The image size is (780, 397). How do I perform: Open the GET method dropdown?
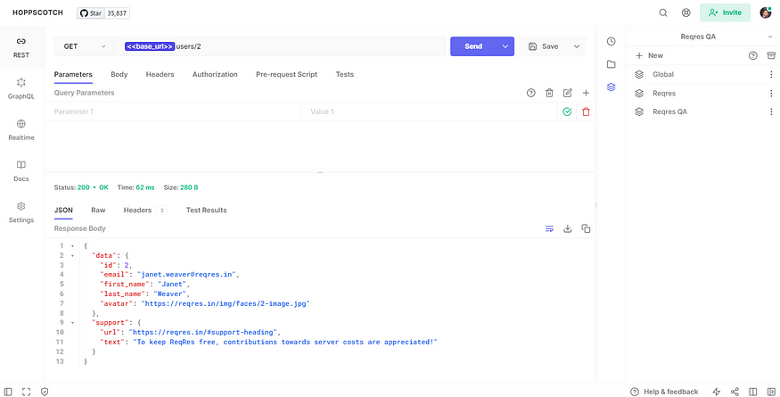(x=84, y=46)
